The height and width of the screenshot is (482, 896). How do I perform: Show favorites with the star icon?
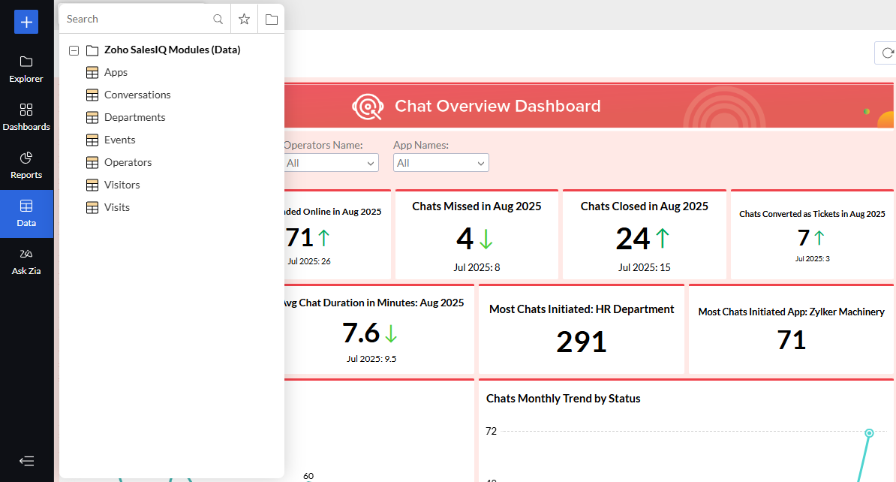click(244, 19)
